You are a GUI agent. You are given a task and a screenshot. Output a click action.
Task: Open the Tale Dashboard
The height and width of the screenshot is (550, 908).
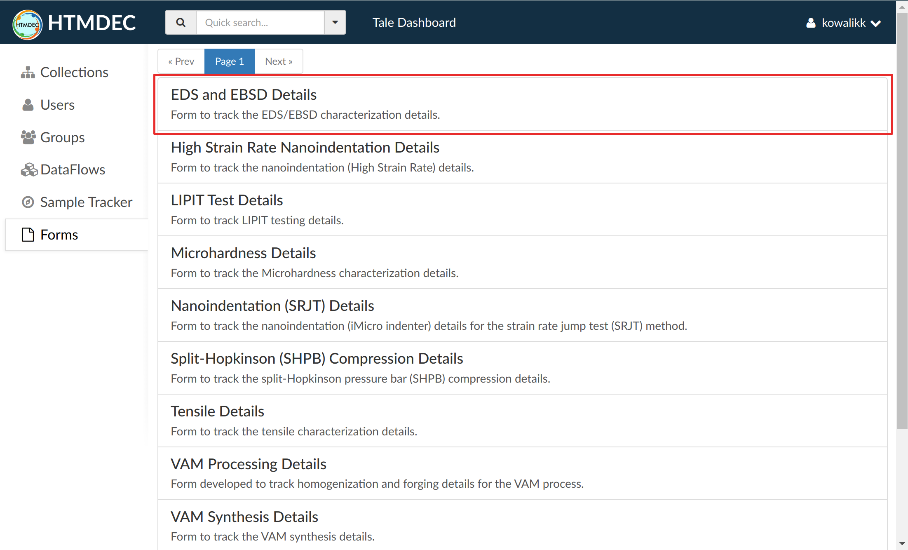point(414,22)
